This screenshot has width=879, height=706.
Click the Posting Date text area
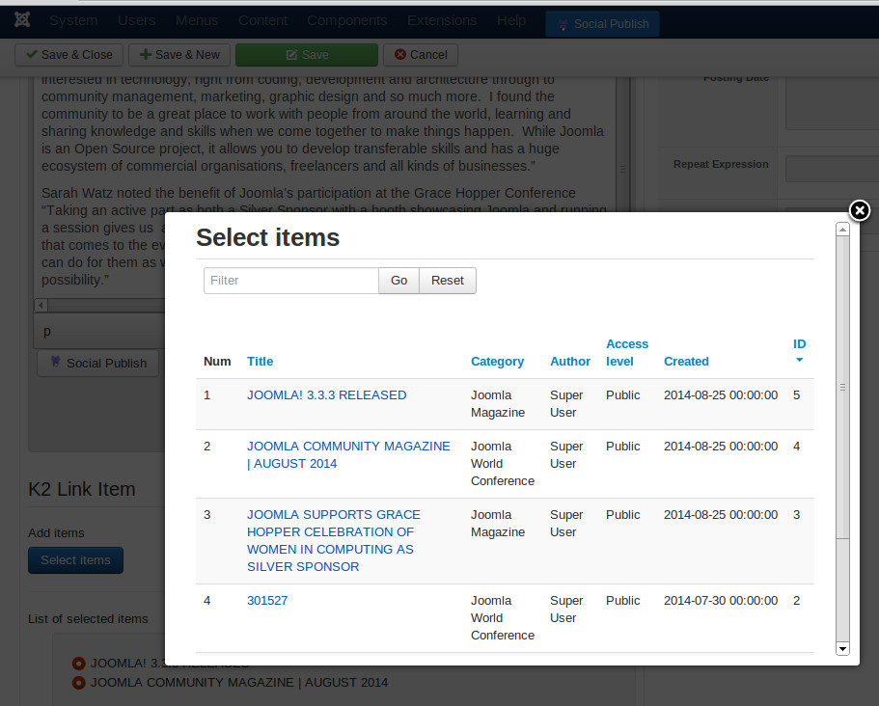click(x=832, y=104)
